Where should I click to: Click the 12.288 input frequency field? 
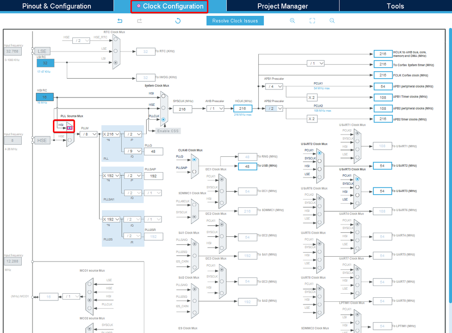click(13, 261)
